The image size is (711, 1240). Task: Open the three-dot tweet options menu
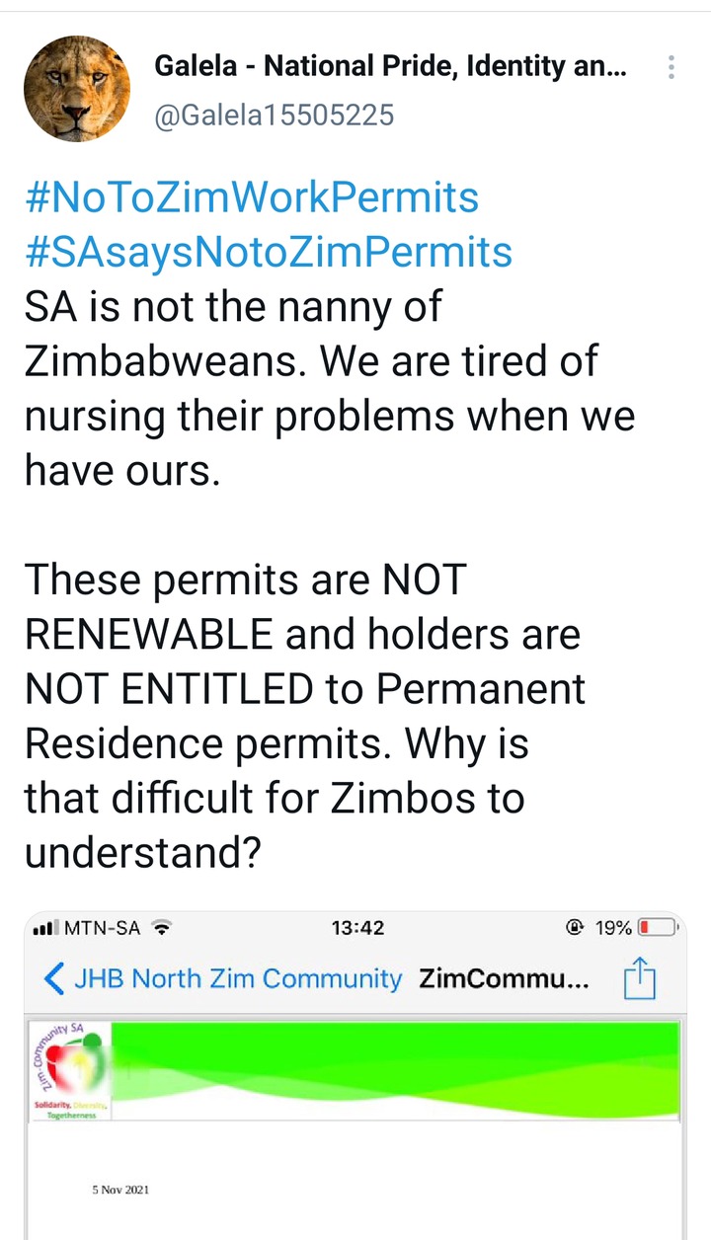(671, 67)
